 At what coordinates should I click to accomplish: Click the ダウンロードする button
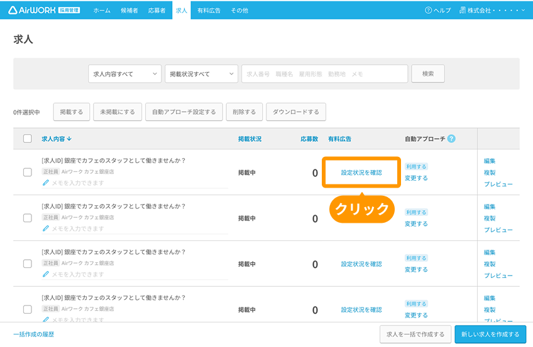pyautogui.click(x=296, y=112)
